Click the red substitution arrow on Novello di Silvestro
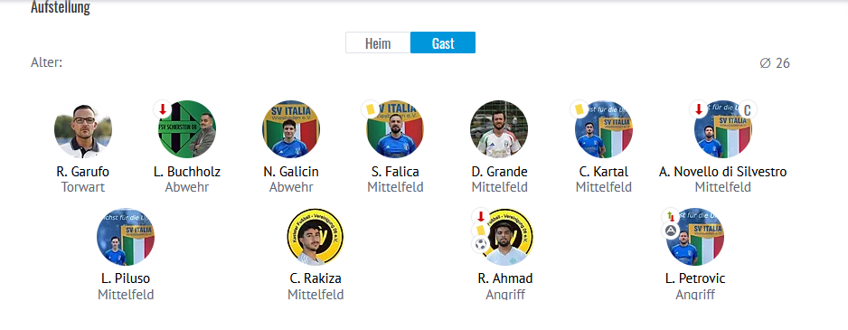 click(x=698, y=109)
